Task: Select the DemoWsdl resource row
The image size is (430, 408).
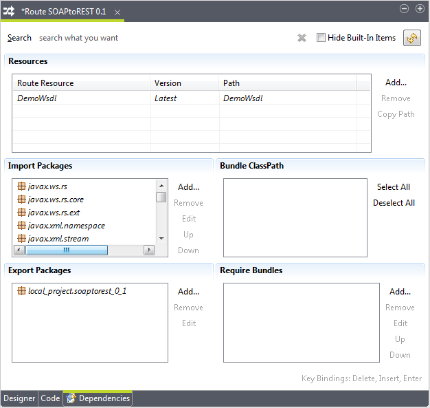Action: click(x=82, y=98)
